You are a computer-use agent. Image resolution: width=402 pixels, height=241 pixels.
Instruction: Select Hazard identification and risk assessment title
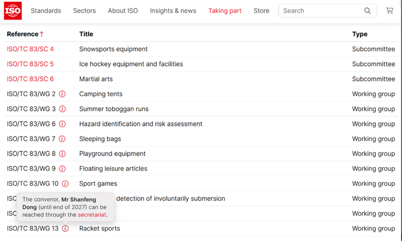click(x=141, y=124)
